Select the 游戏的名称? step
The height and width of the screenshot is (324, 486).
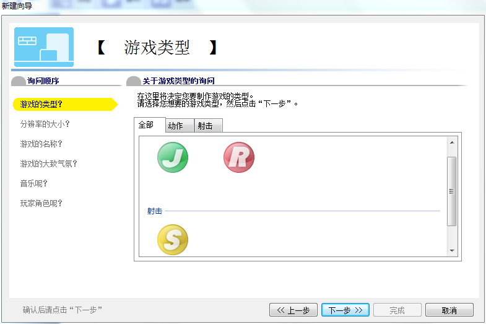point(41,144)
